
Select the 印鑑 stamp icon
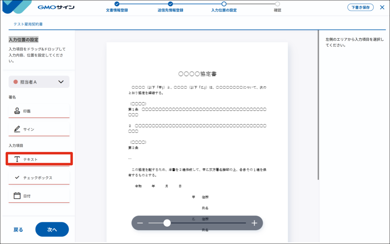tap(17, 111)
